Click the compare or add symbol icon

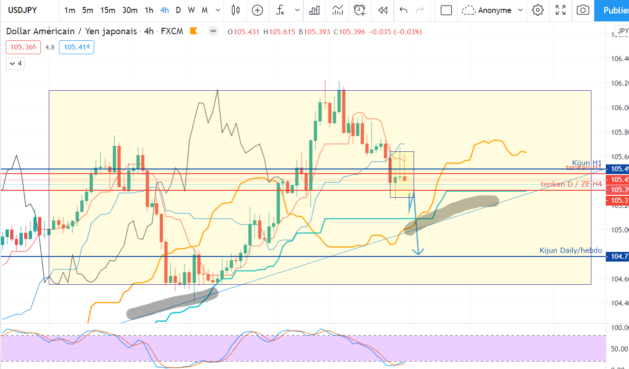[x=257, y=10]
